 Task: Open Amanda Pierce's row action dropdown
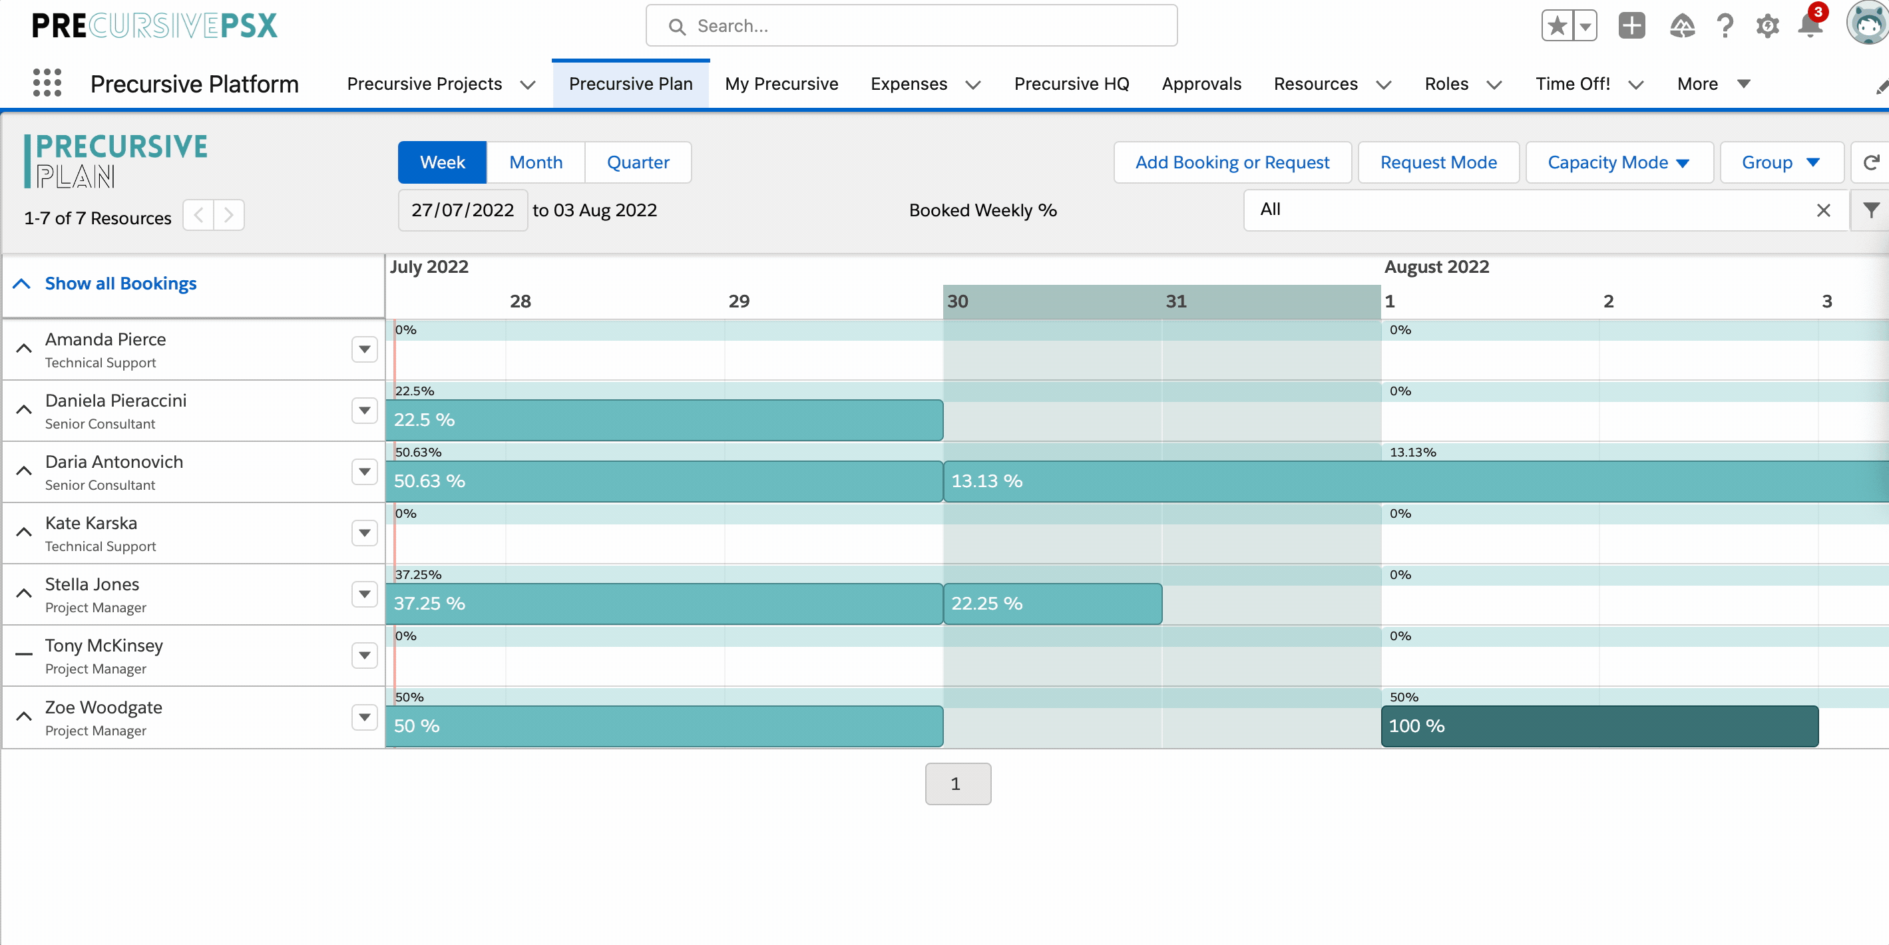coord(365,349)
